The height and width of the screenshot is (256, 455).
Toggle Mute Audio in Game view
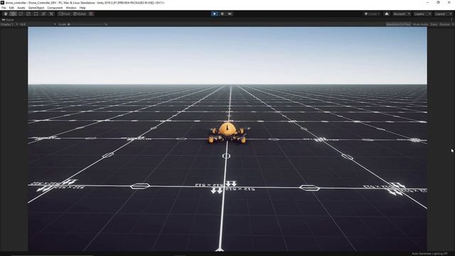coord(420,24)
